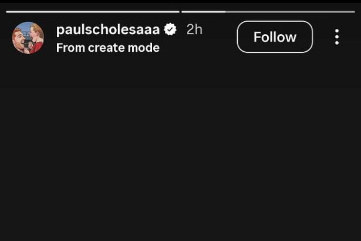Click the completed first story bar
Screen dimensions: 361x241
click(x=93, y=11)
